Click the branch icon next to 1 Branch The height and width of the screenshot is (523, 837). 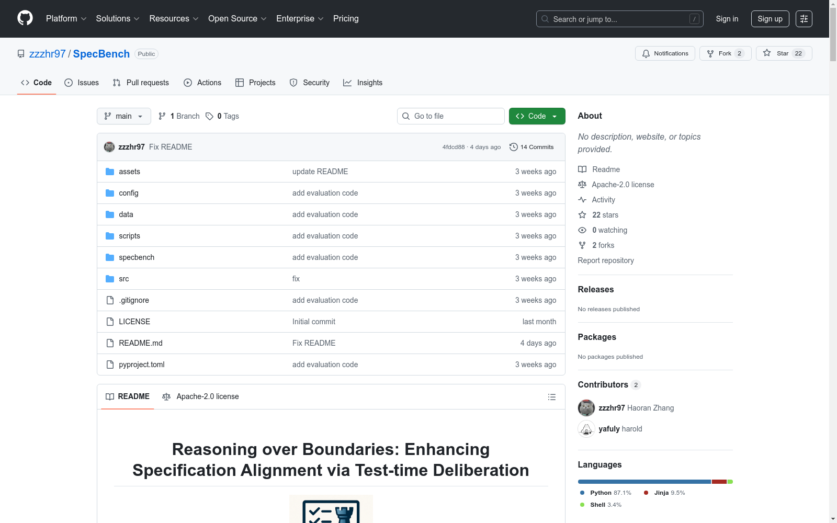click(162, 116)
